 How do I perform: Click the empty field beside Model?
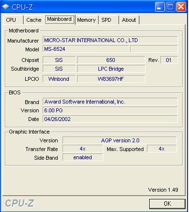[x=154, y=49]
